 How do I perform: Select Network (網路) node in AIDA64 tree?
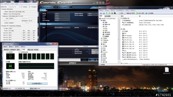tap(103, 50)
